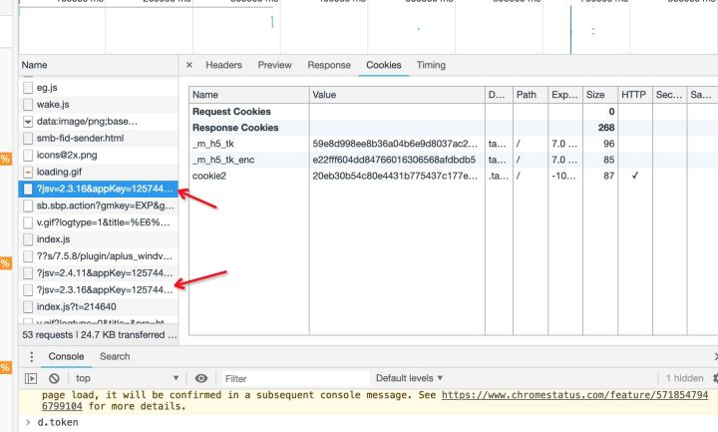Select loading.gif request

(99, 172)
